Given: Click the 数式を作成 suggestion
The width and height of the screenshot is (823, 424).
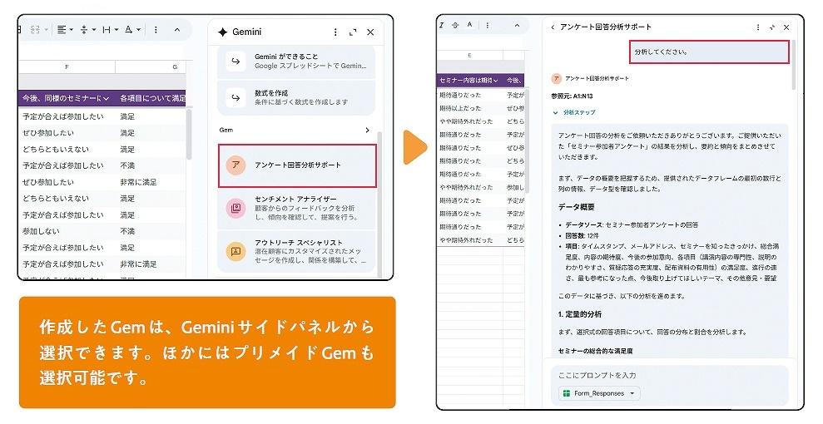Looking at the screenshot, I should pyautogui.click(x=297, y=97).
